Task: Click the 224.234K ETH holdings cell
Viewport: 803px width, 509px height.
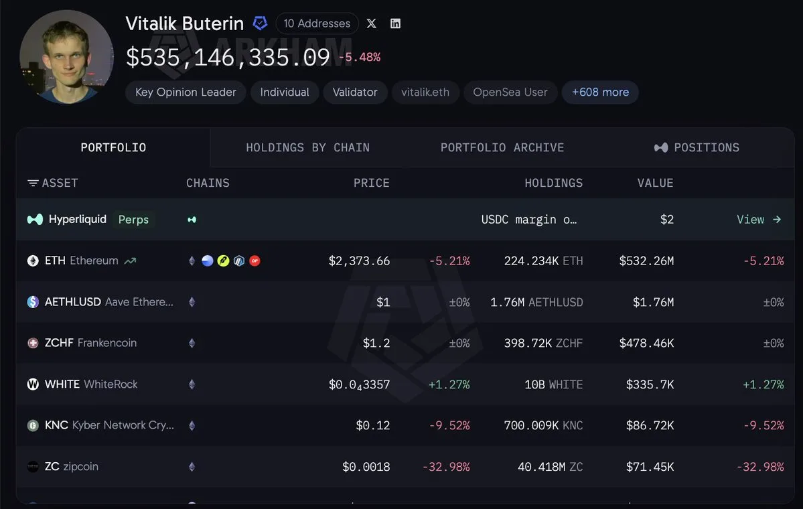Action: (x=543, y=261)
